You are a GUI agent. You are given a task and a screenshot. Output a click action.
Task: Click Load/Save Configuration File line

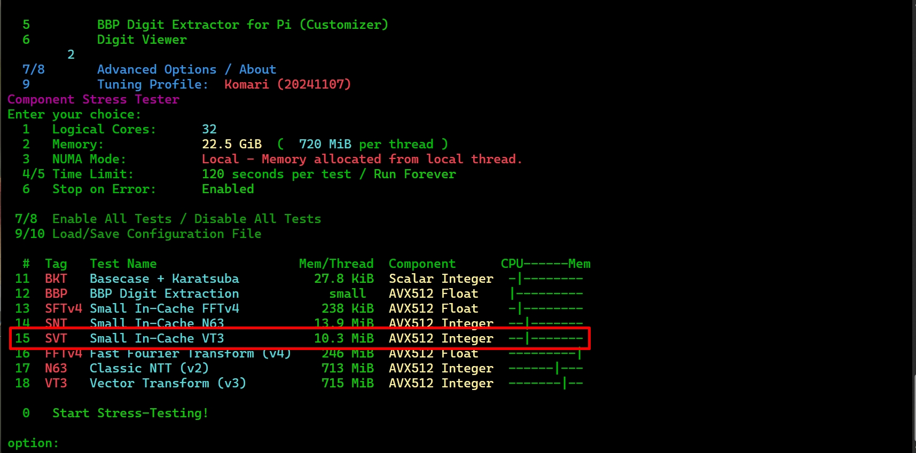coord(156,234)
